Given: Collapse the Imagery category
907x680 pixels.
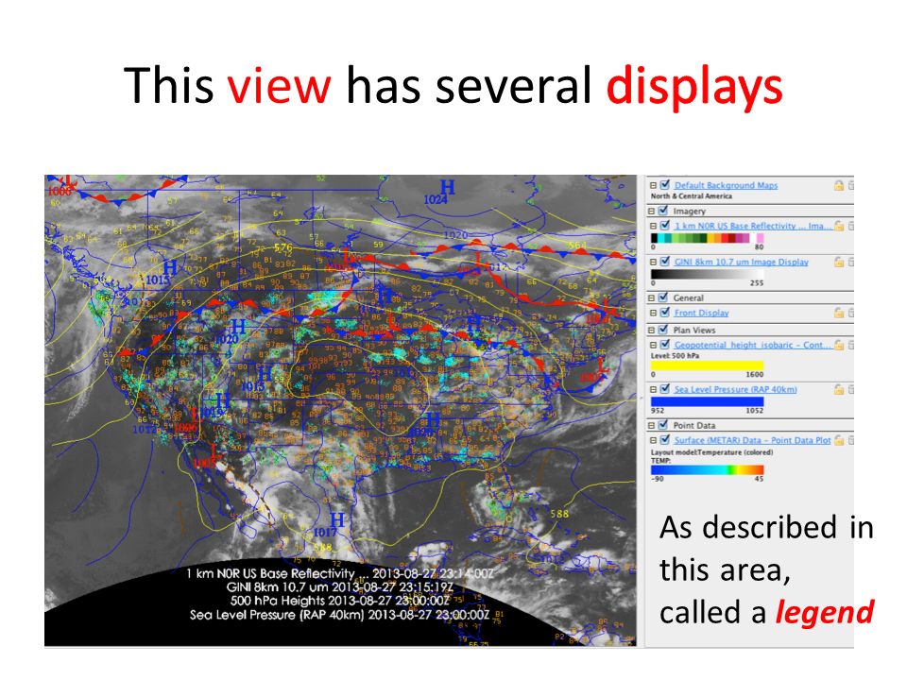Looking at the screenshot, I should click(652, 212).
